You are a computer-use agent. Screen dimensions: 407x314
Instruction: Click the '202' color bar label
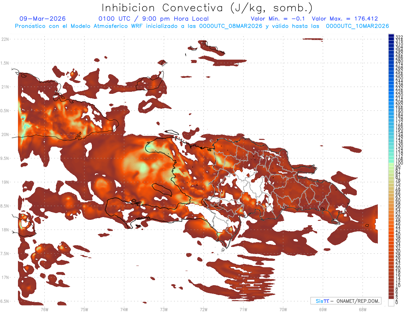pyautogui.click(x=399, y=105)
